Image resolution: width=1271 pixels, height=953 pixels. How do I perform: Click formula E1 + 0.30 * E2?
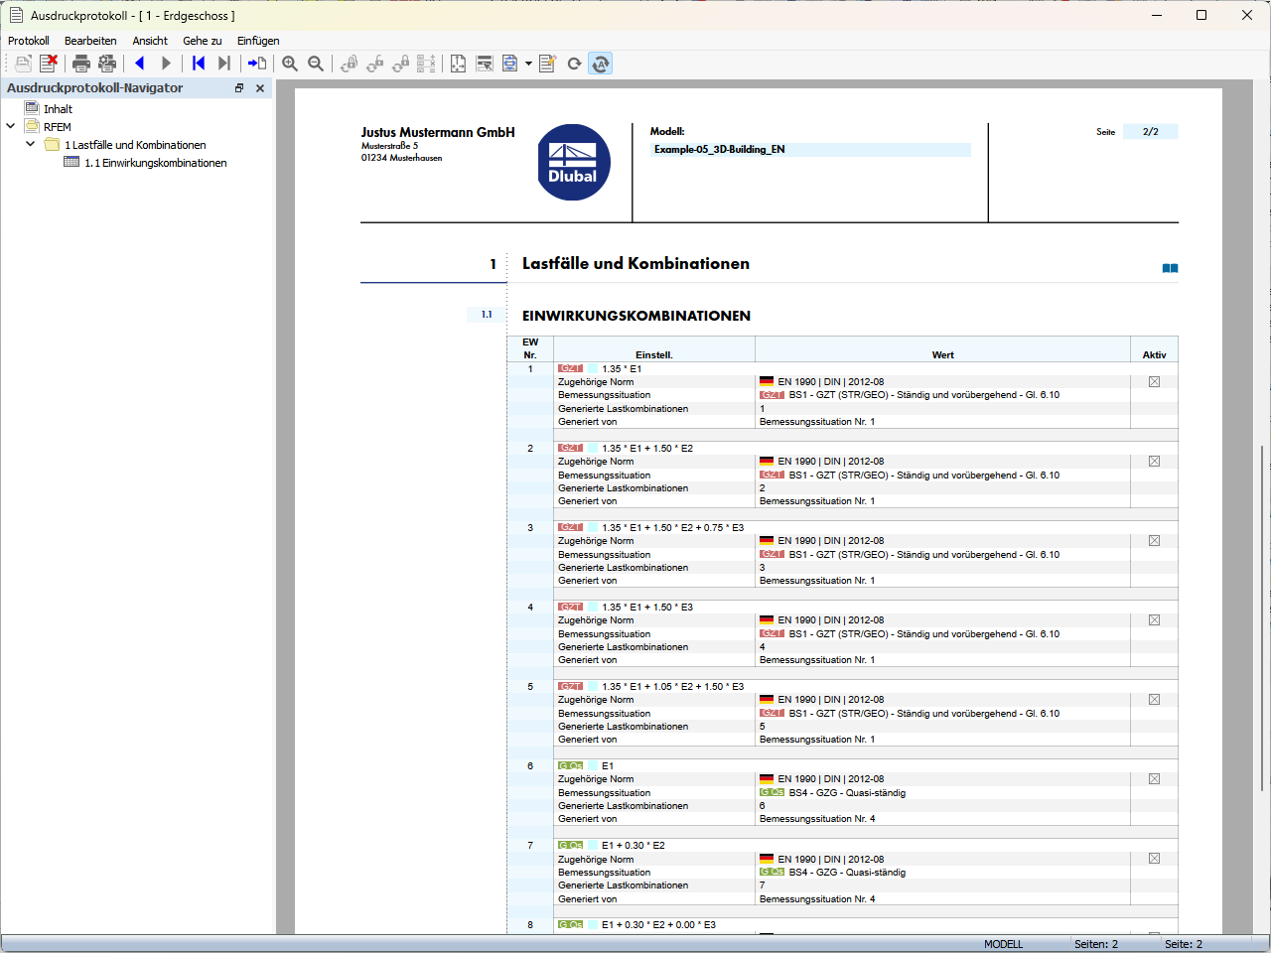tap(634, 846)
